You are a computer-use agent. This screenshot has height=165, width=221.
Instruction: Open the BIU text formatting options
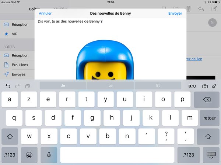(x=192, y=86)
